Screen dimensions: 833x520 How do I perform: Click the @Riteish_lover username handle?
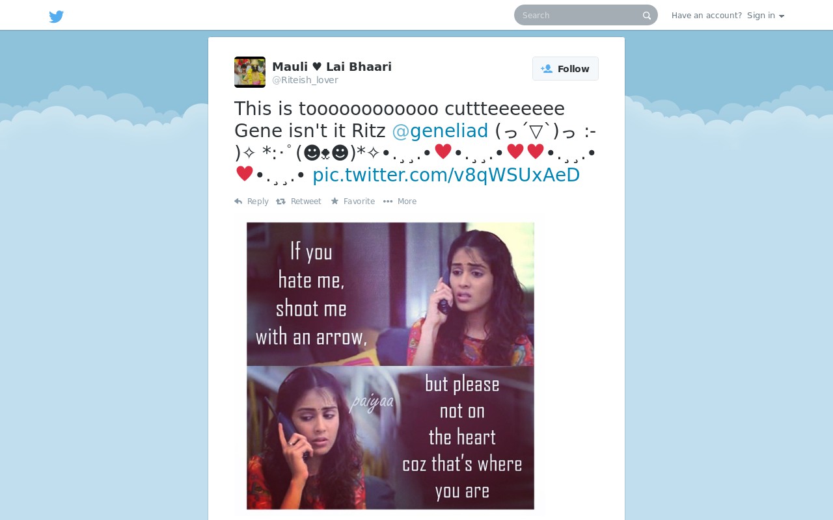coord(305,80)
